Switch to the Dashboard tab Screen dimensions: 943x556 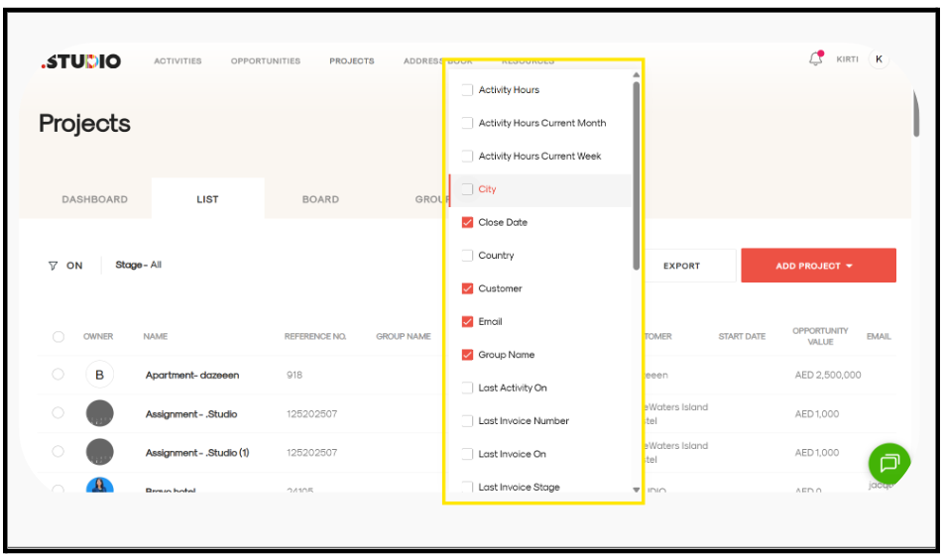[x=94, y=199]
